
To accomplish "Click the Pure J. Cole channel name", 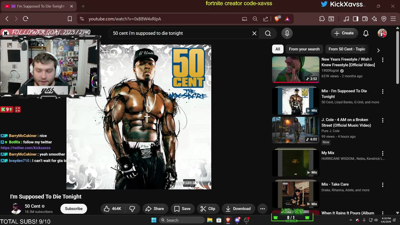I will [330, 131].
